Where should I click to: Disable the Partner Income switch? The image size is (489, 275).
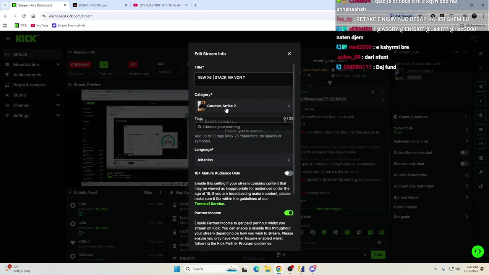pos(288,213)
